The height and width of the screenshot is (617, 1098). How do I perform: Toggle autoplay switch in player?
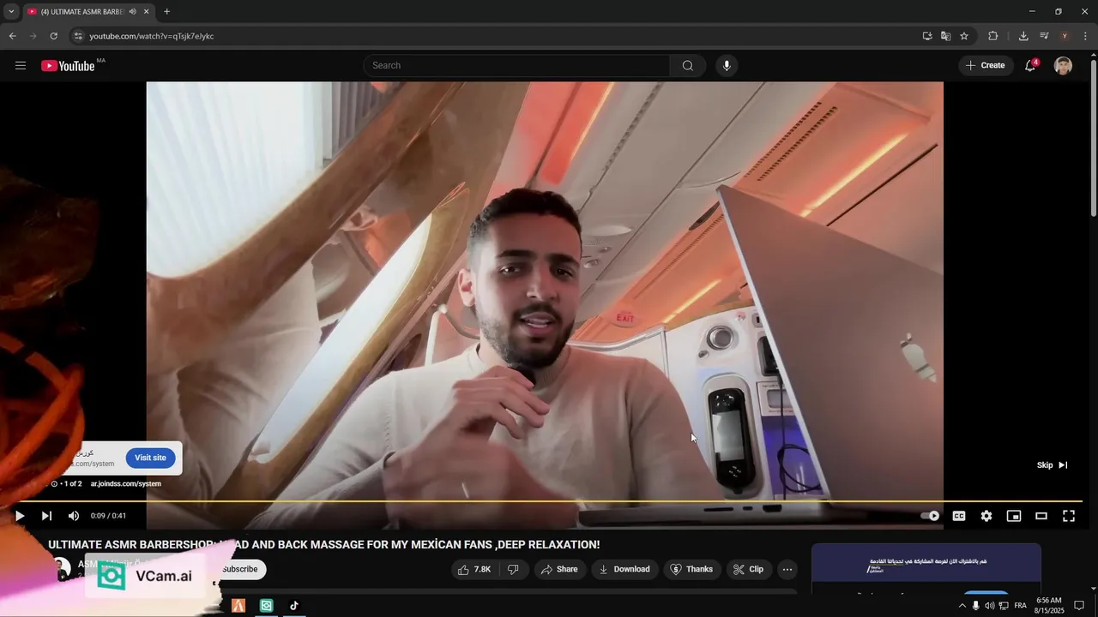point(930,516)
